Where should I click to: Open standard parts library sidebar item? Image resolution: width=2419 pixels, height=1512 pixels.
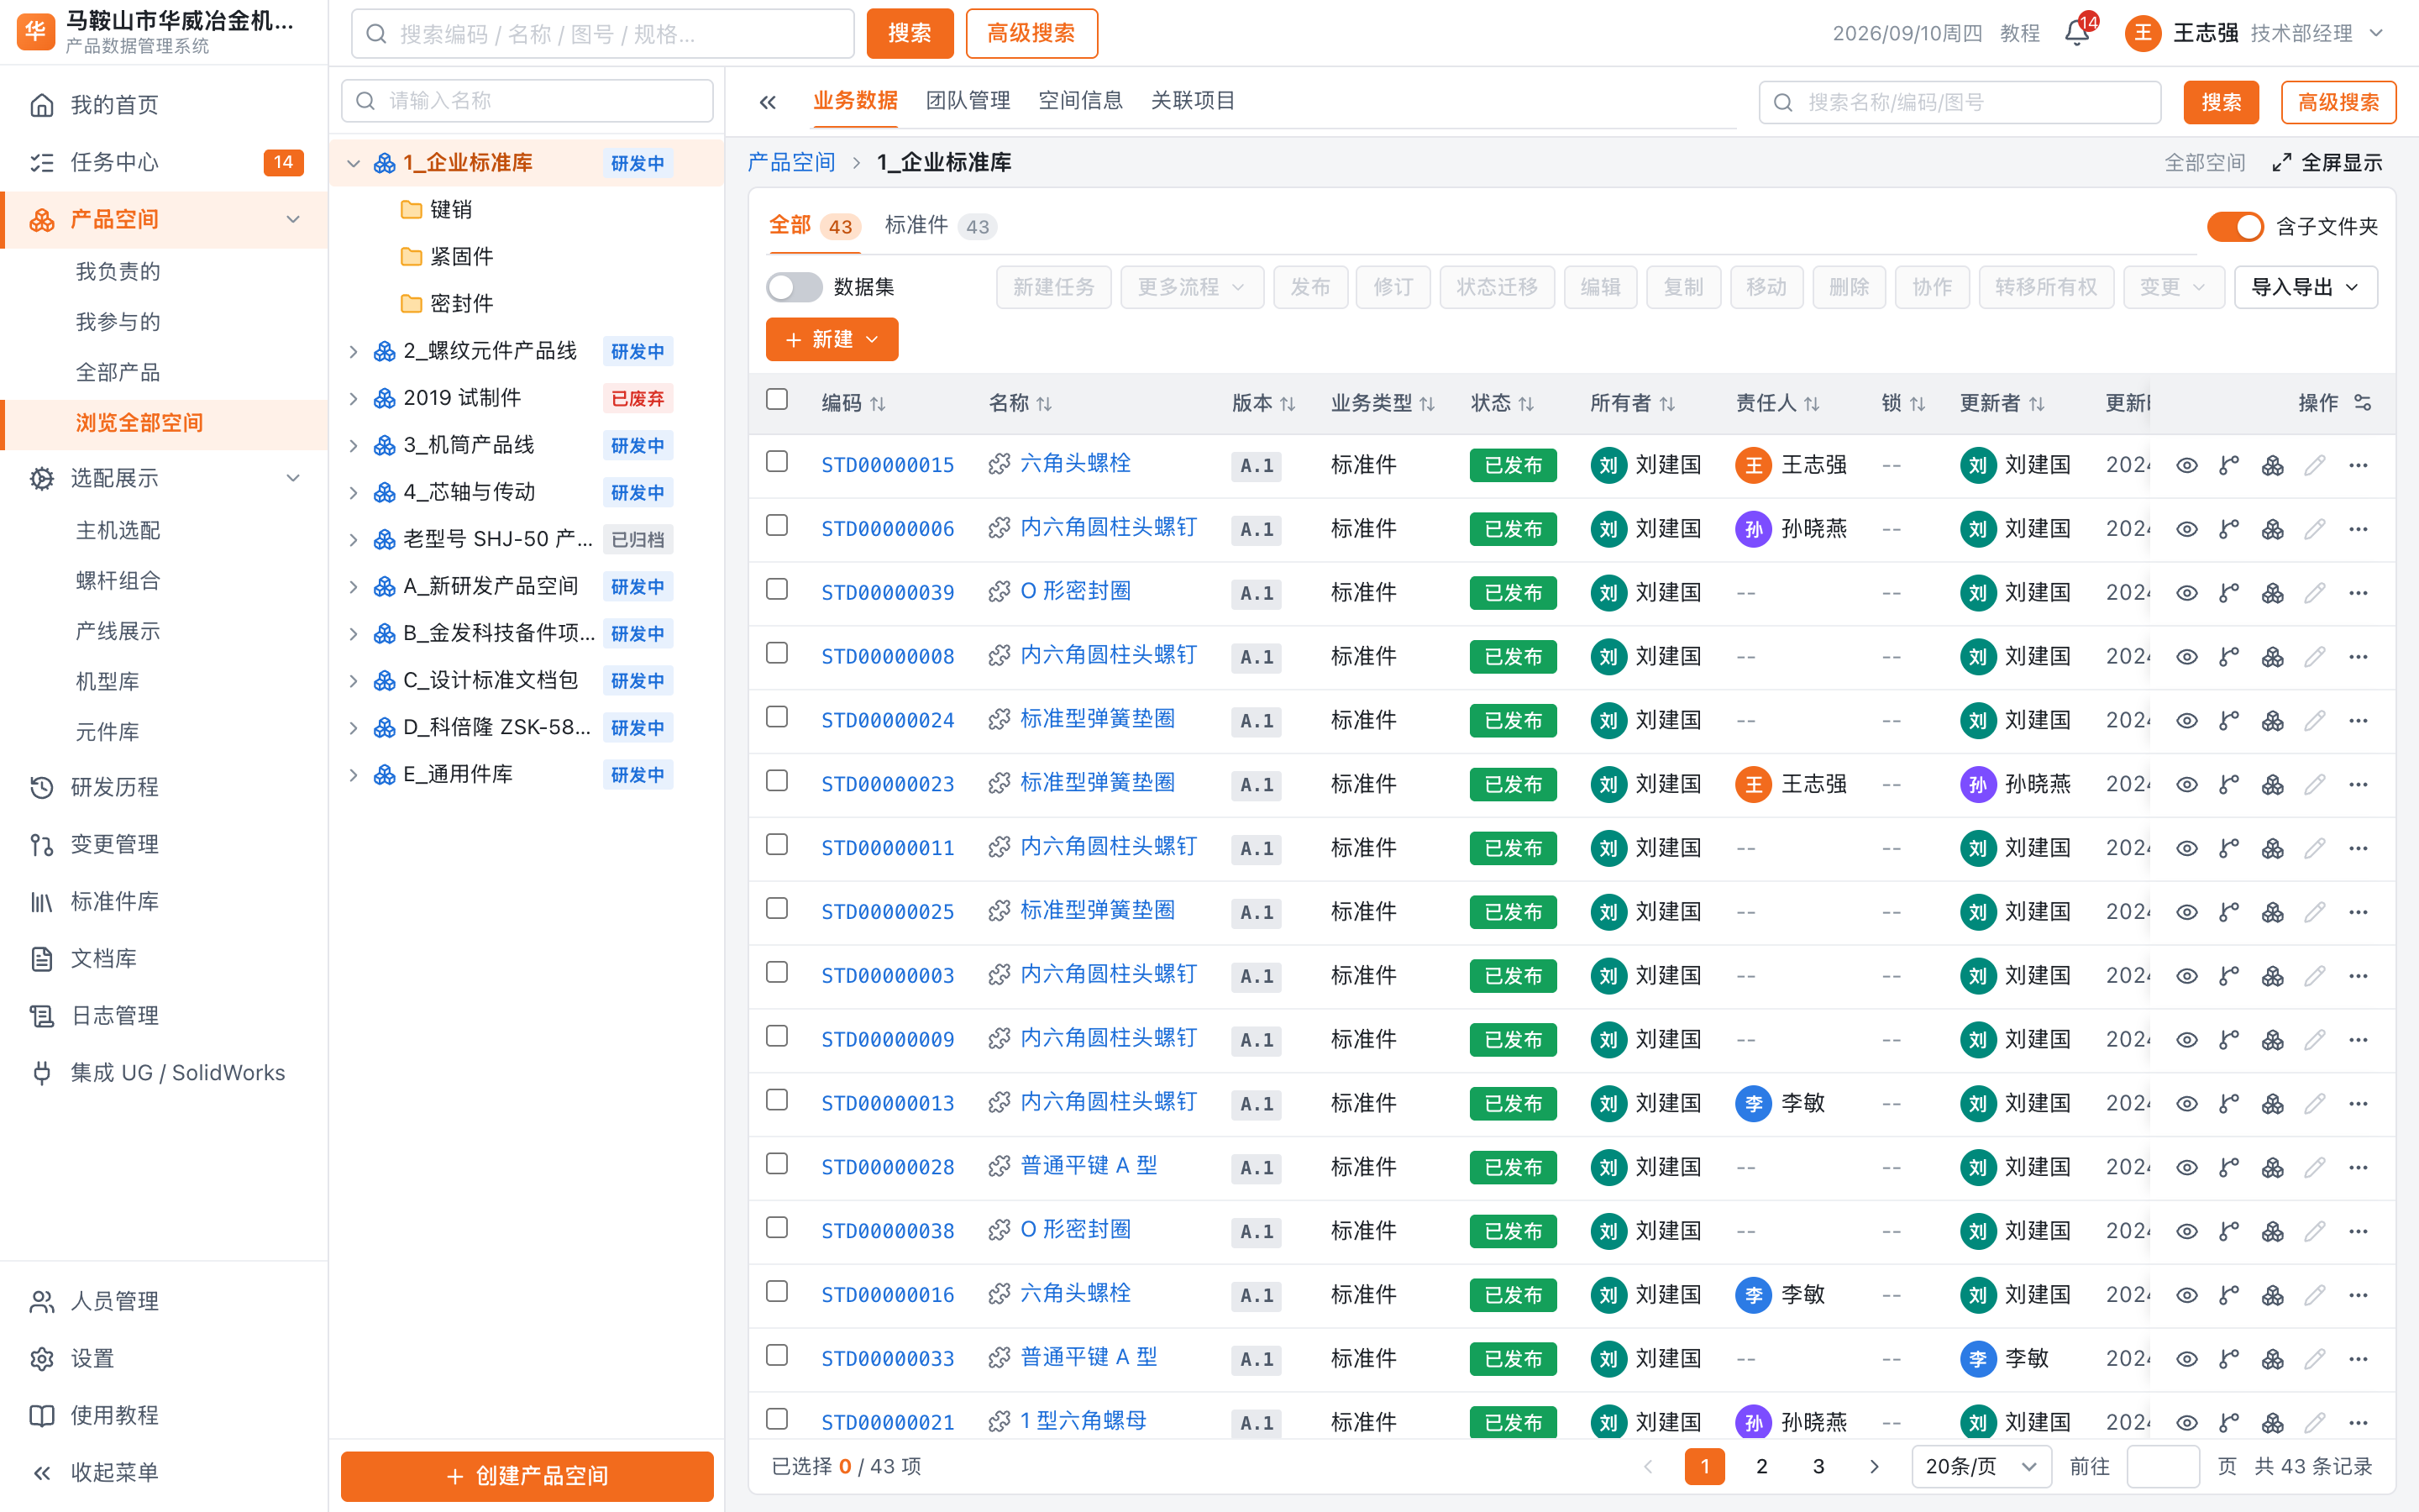tap(164, 901)
